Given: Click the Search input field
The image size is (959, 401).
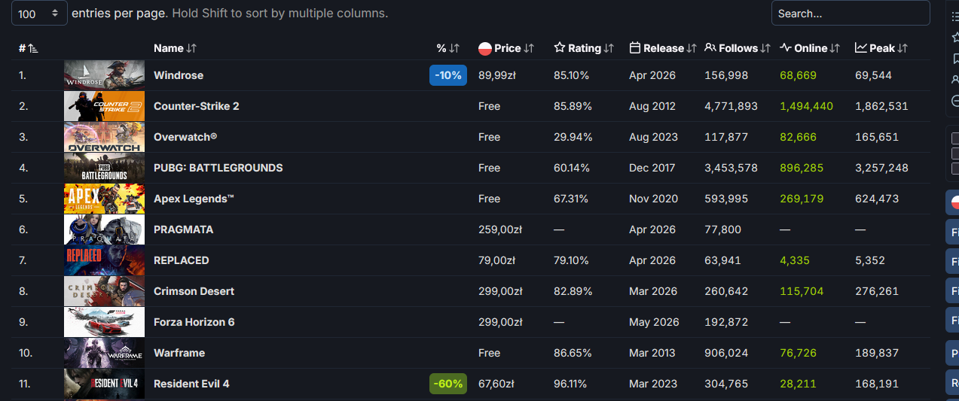Looking at the screenshot, I should pyautogui.click(x=850, y=14).
